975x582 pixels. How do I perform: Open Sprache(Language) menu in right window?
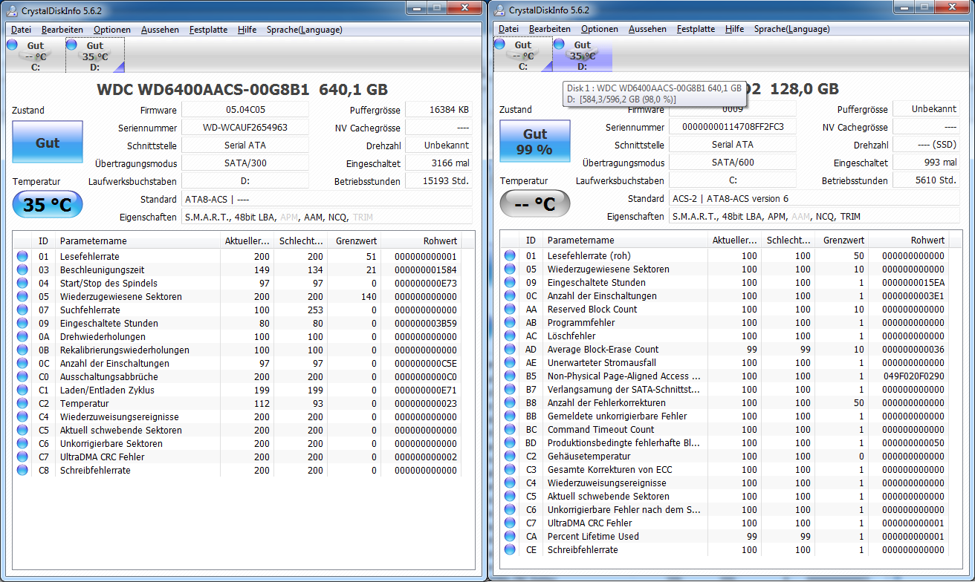click(x=792, y=30)
